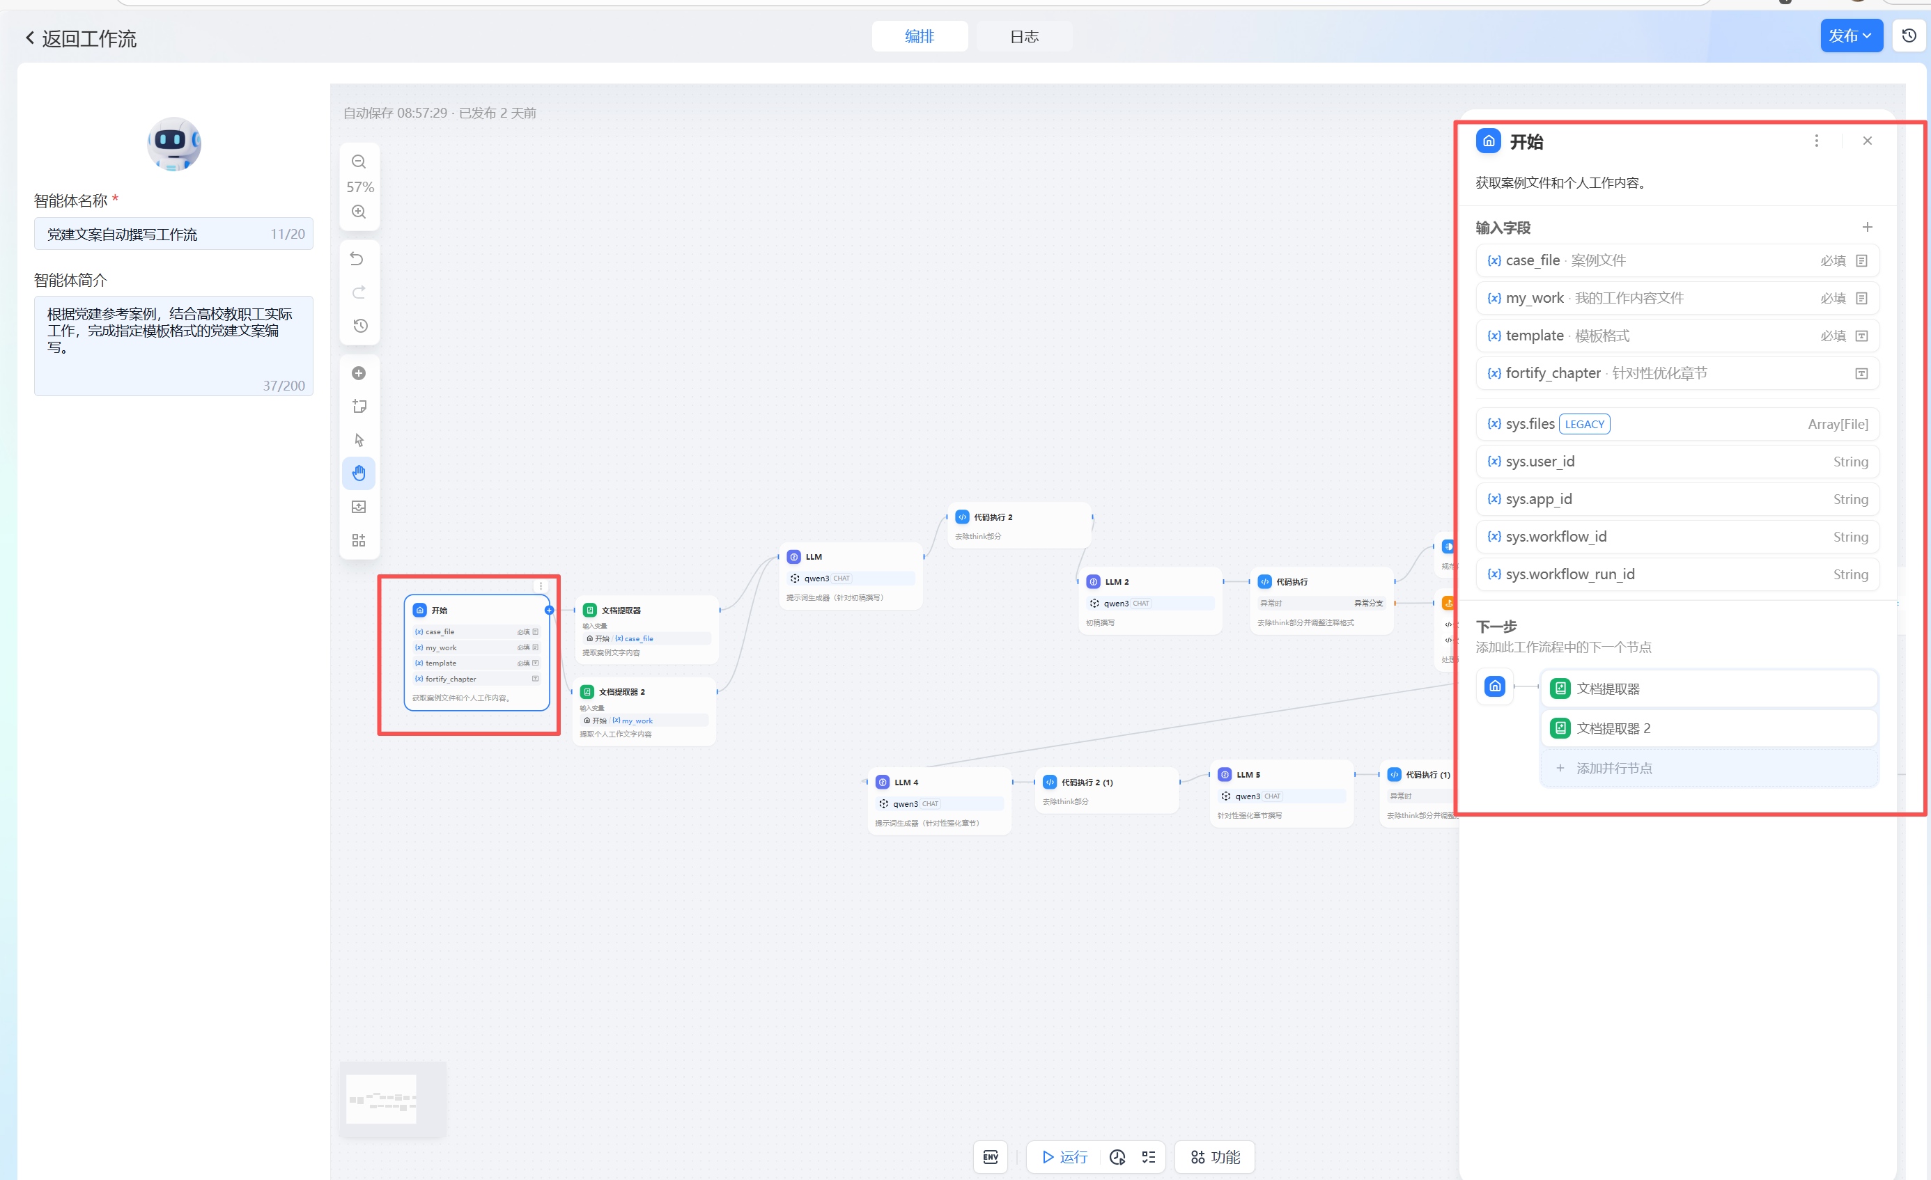This screenshot has height=1180, width=1931.
Task: Add a new input field with plus
Action: (x=1868, y=227)
